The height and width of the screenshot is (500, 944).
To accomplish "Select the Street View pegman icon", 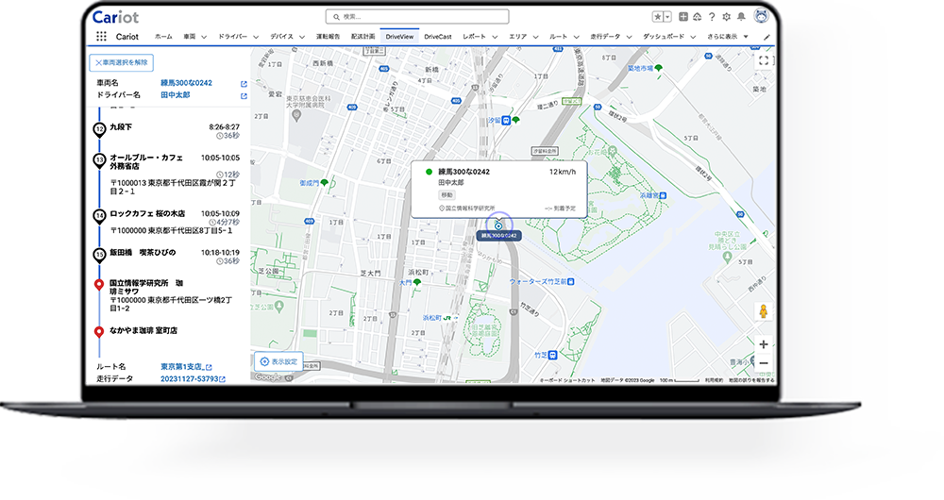I will (763, 311).
